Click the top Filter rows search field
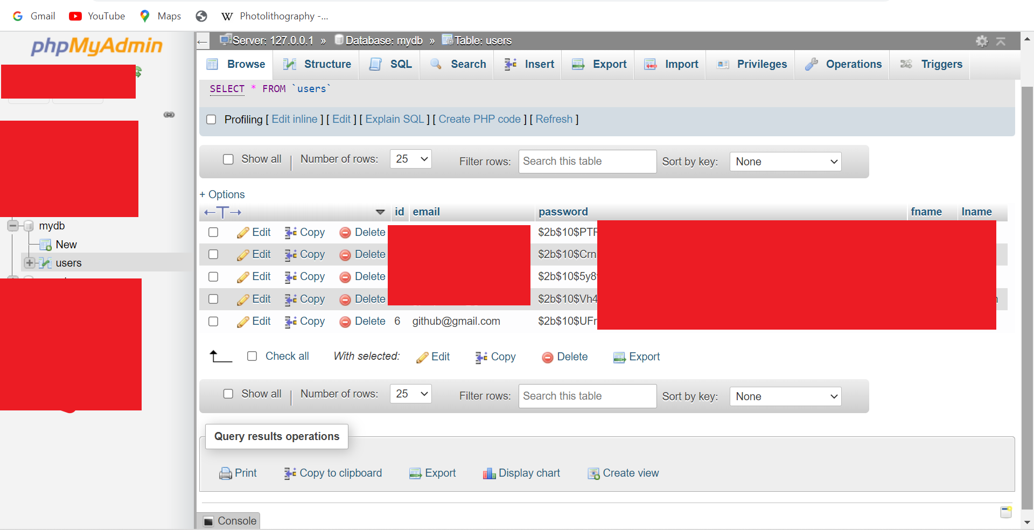 tap(588, 162)
